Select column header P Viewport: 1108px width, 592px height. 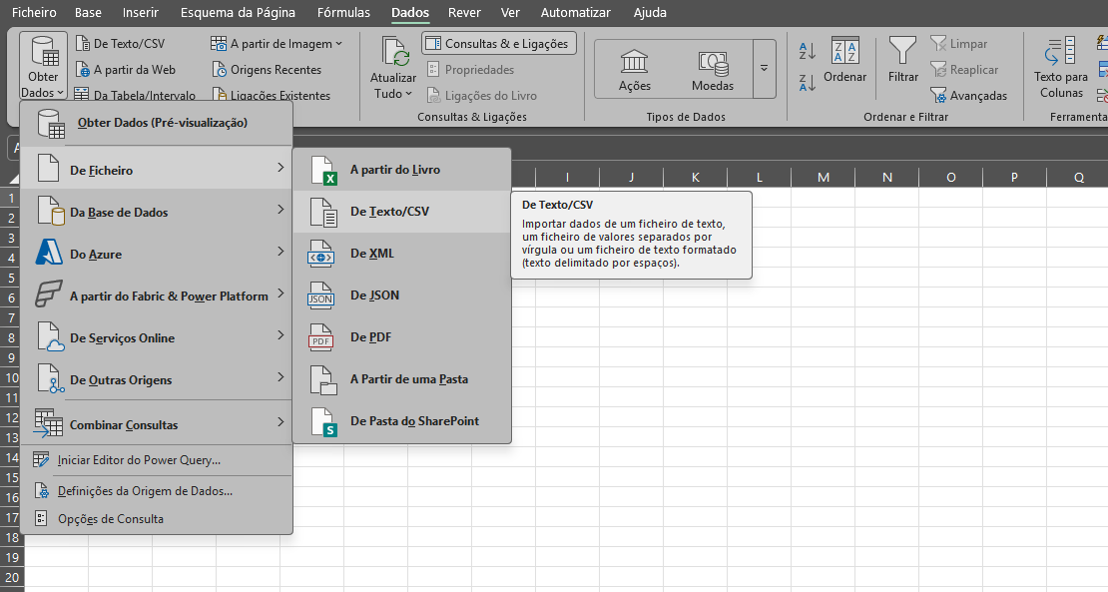[1015, 178]
